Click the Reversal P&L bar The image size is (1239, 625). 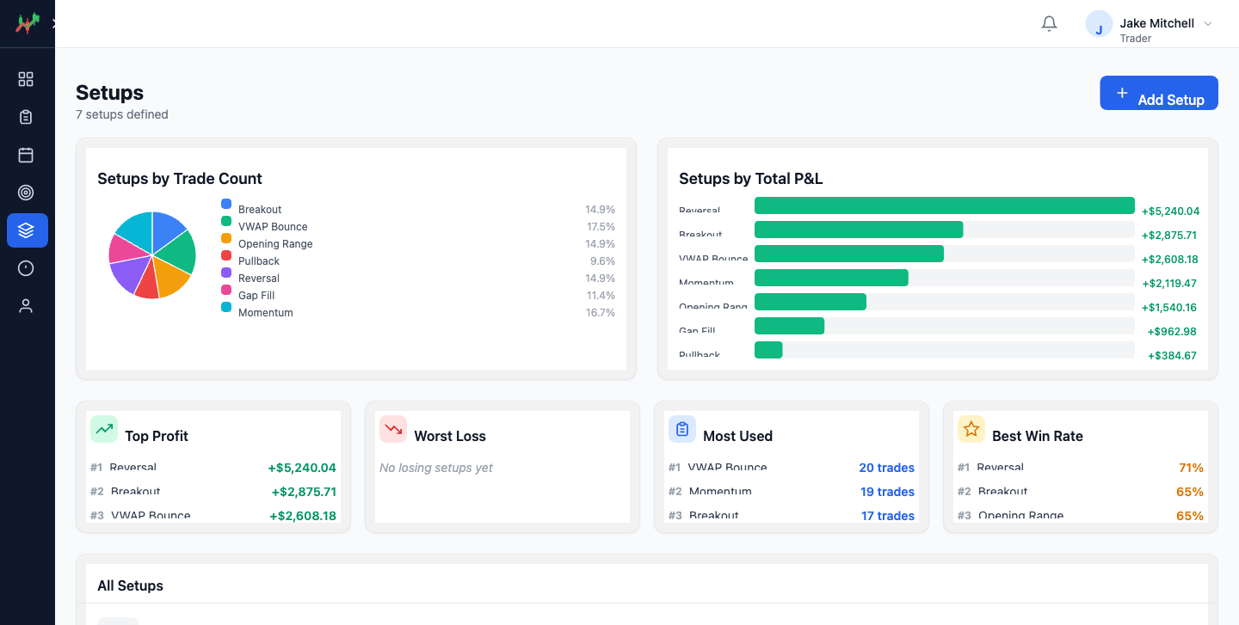coord(944,205)
